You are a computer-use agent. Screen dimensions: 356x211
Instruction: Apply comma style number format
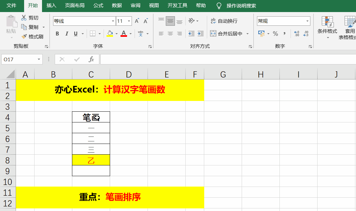284,34
